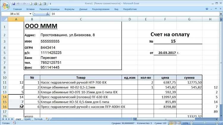Image resolution: width=223 pixels, height=125 pixels.
Task: Click the Excel Help question mark icon
Action: (207, 9)
